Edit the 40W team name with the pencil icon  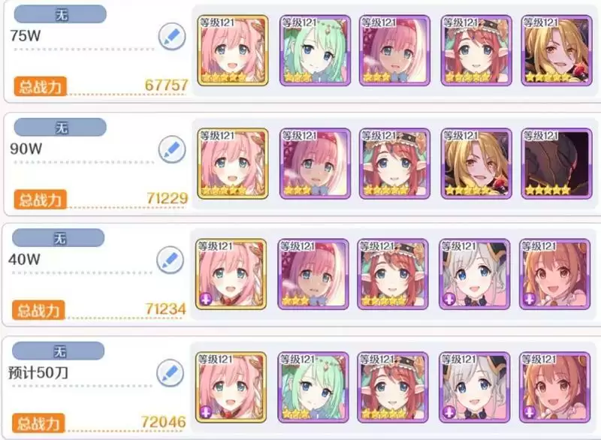tap(171, 260)
